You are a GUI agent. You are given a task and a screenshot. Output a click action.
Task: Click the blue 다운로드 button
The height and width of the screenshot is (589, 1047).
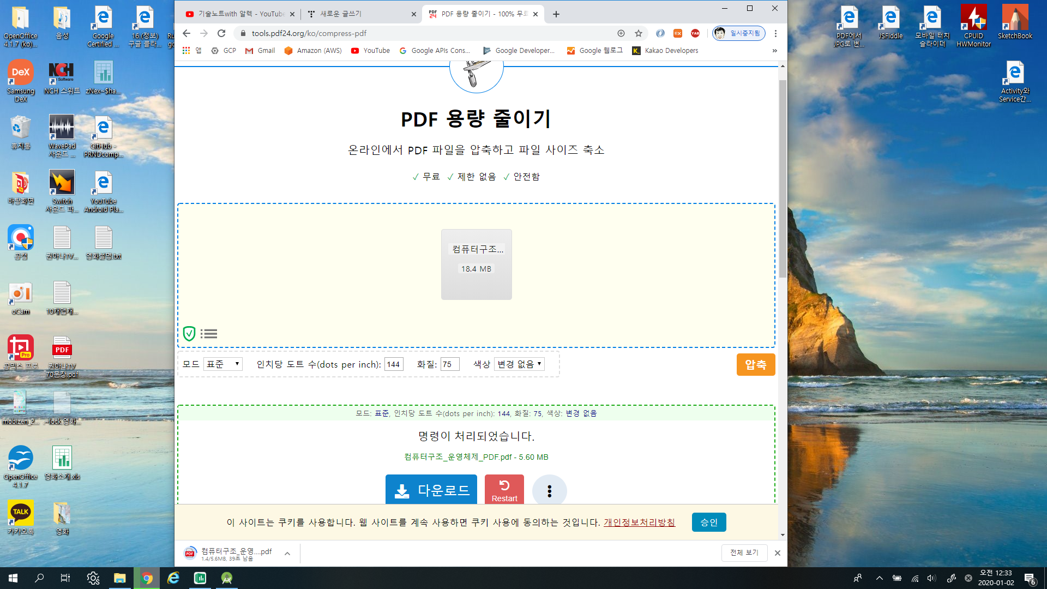coord(431,490)
